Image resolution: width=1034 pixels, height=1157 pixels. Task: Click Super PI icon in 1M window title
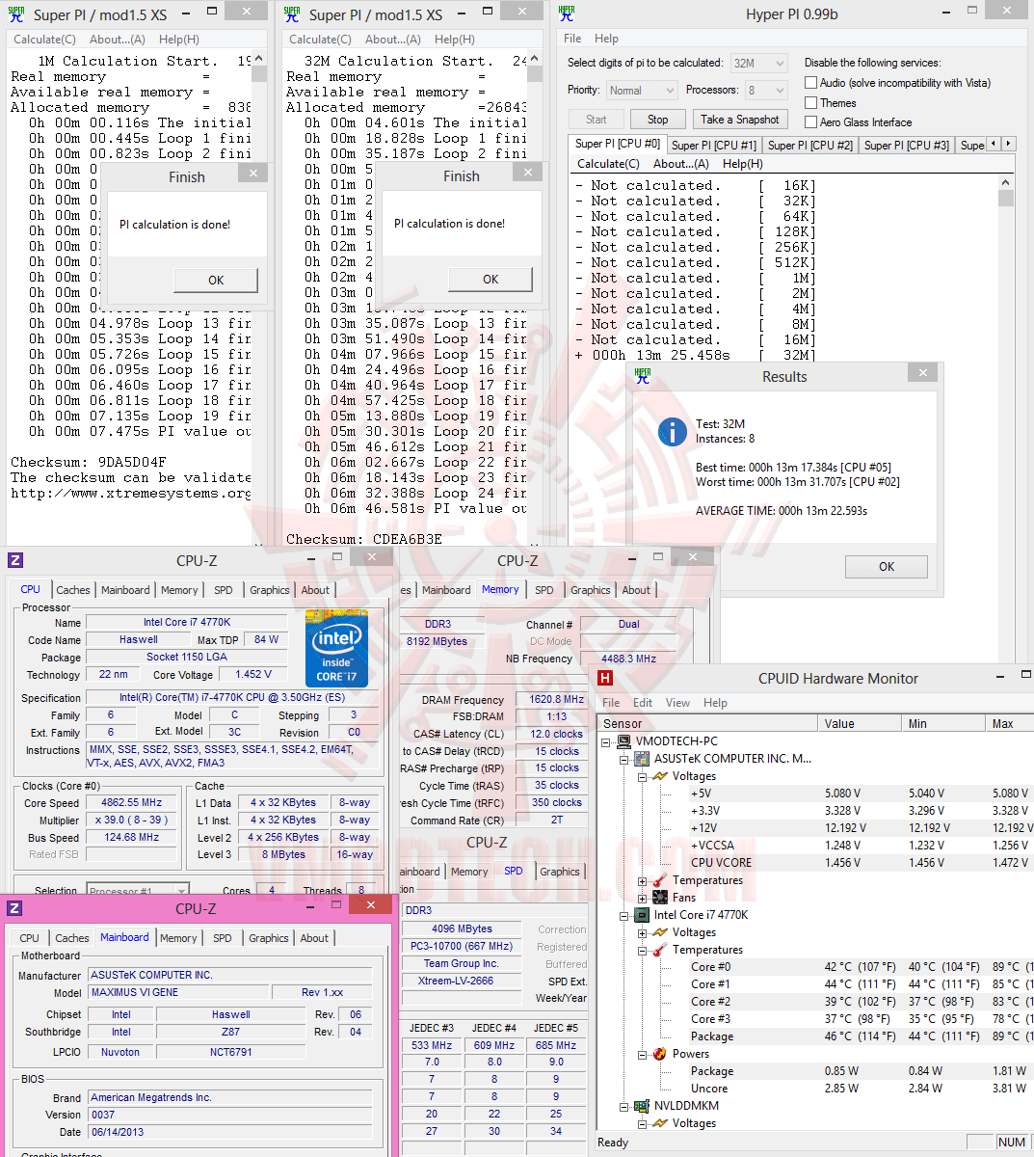(16, 13)
